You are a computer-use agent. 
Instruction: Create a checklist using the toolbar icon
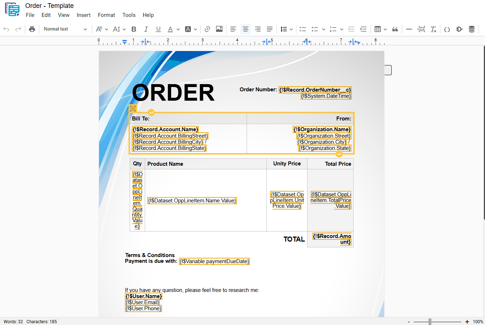pos(302,29)
